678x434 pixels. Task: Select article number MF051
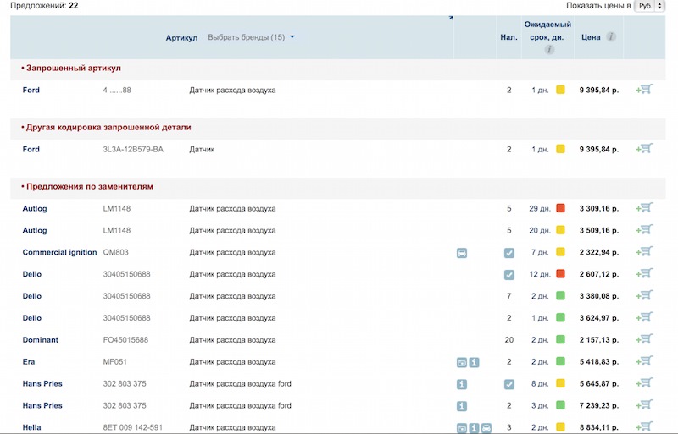(114, 361)
